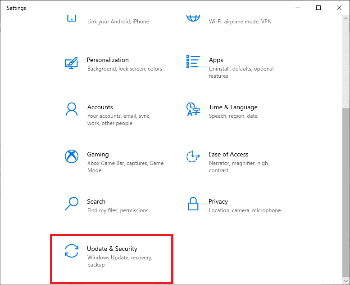Click the 'Gaming' heading text

click(x=98, y=154)
